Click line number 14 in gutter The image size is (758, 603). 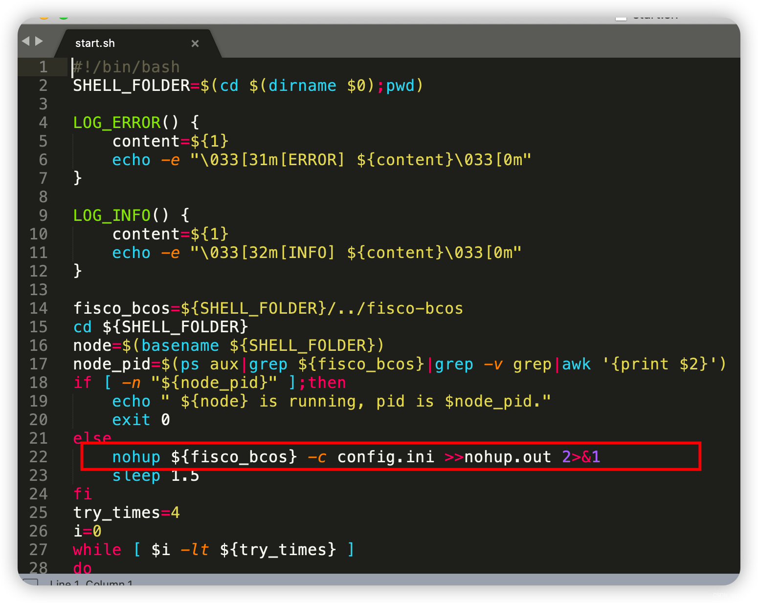coord(39,308)
